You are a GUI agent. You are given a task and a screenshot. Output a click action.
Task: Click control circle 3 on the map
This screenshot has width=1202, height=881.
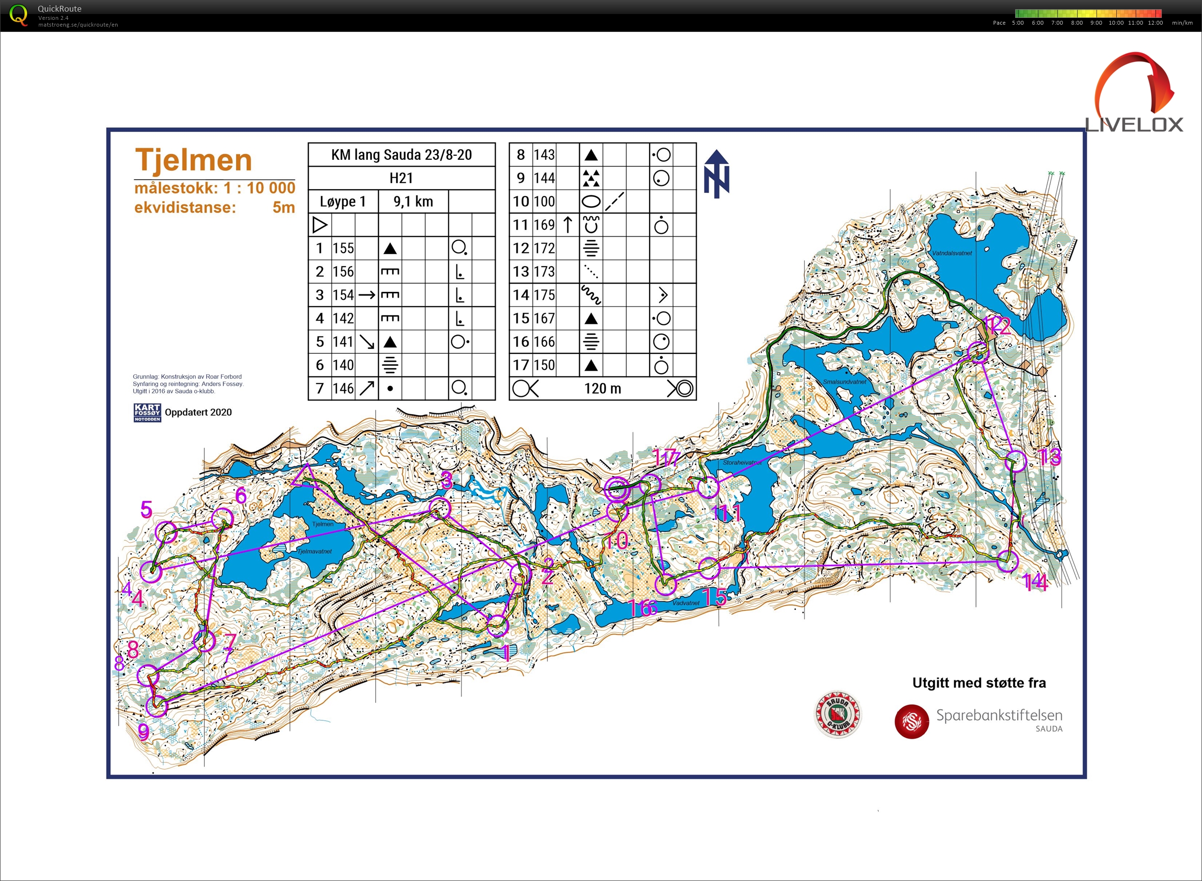[440, 508]
